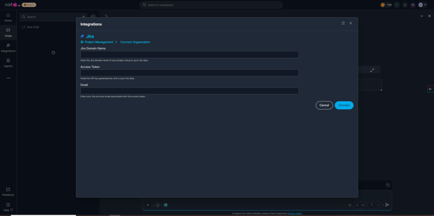The height and width of the screenshot is (216, 434).
Task: Click the globe icon in chat input
Action: [166, 205]
